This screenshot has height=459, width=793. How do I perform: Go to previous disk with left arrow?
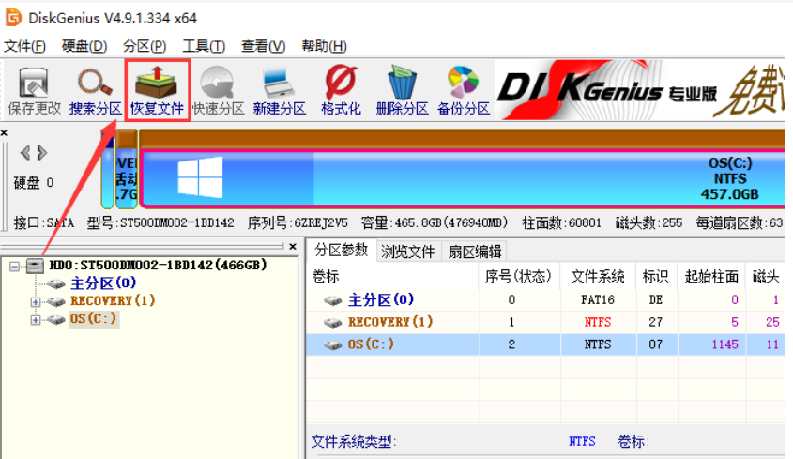pos(25,153)
